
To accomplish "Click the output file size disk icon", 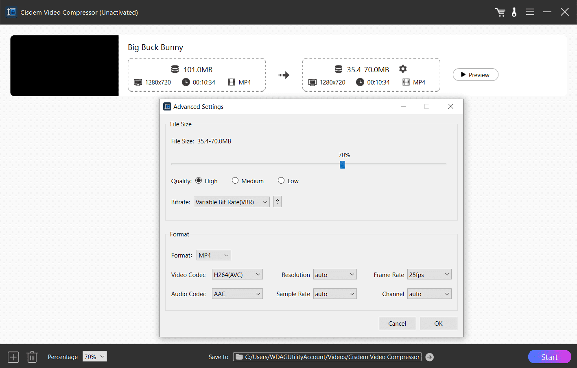I will tap(339, 69).
